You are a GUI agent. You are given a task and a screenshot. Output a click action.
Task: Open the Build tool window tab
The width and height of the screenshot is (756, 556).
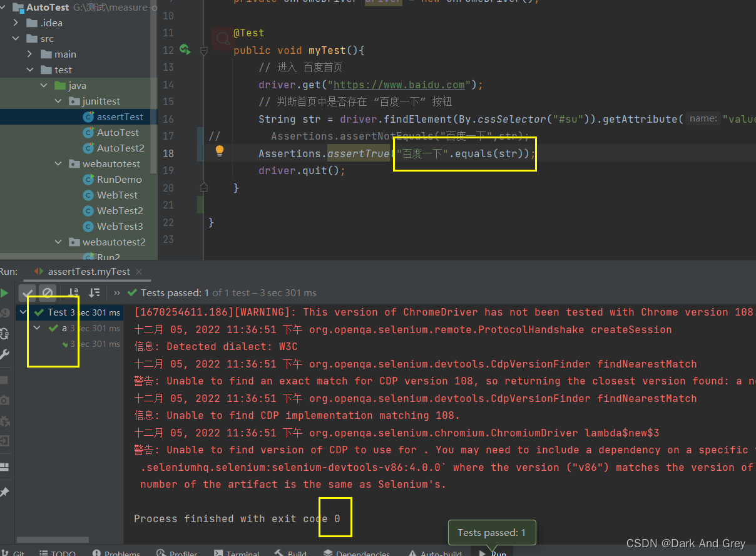click(291, 553)
